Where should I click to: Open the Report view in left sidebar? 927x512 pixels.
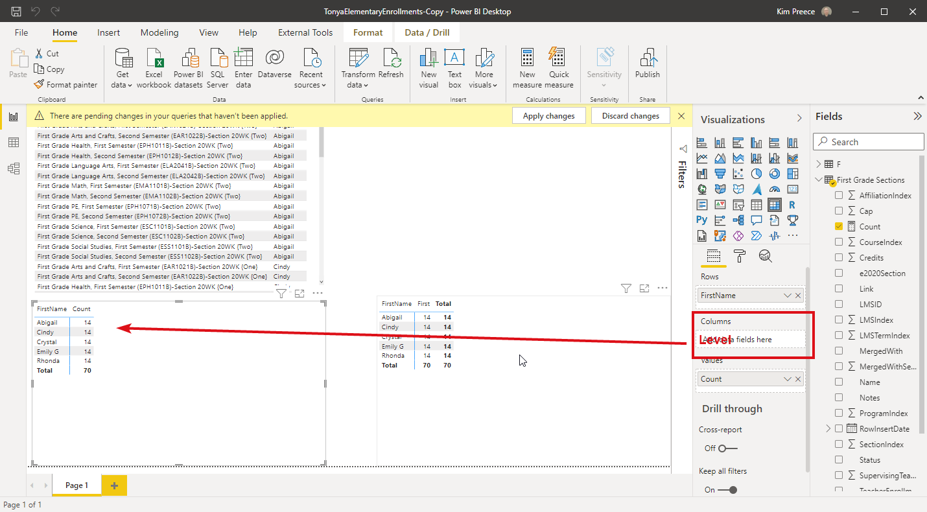coord(13,117)
